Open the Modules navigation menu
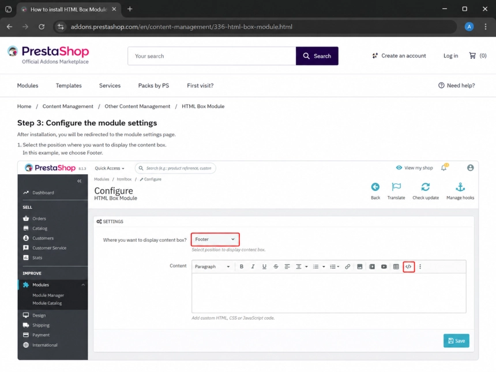 (28, 85)
